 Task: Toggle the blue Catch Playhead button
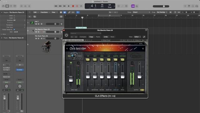[x=78, y=12]
